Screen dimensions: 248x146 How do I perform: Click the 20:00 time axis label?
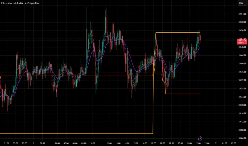point(180,143)
